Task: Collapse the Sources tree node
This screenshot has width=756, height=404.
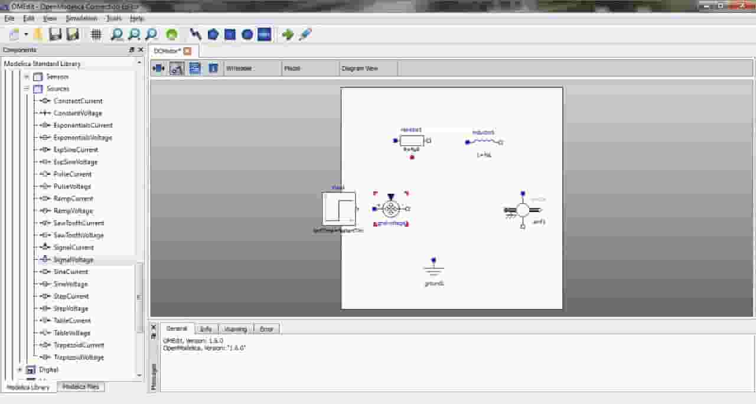Action: (x=27, y=89)
